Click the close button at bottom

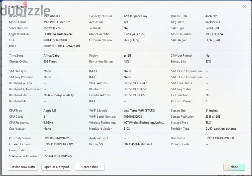(x=234, y=167)
